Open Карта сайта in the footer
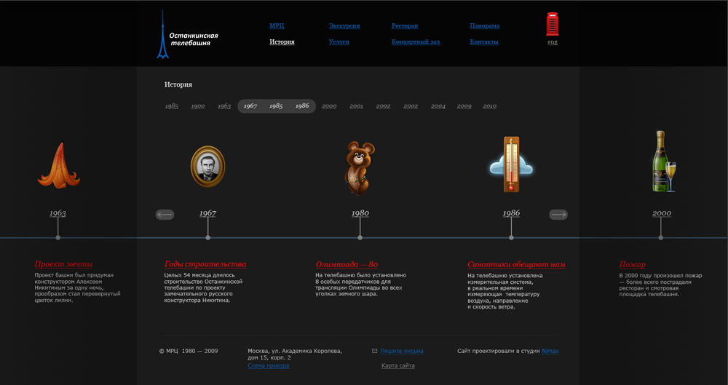 (x=398, y=366)
